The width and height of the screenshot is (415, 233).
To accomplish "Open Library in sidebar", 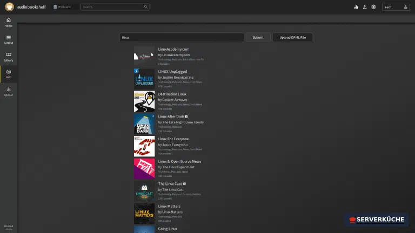I will pos(9,57).
